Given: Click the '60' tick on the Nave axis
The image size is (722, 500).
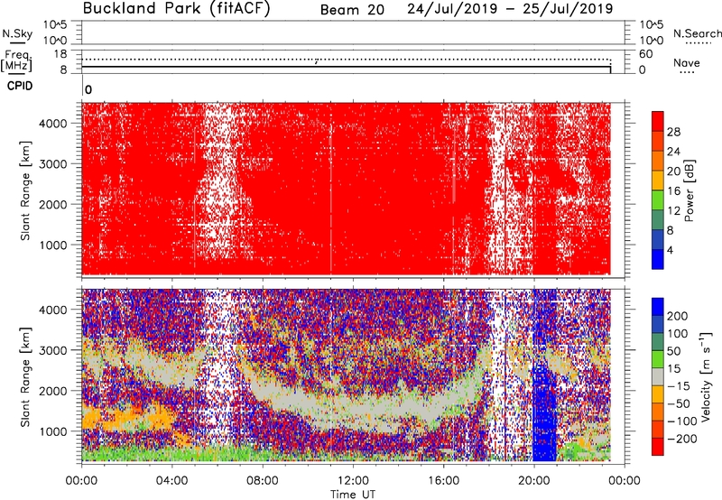Looking at the screenshot, I should pos(645,54).
